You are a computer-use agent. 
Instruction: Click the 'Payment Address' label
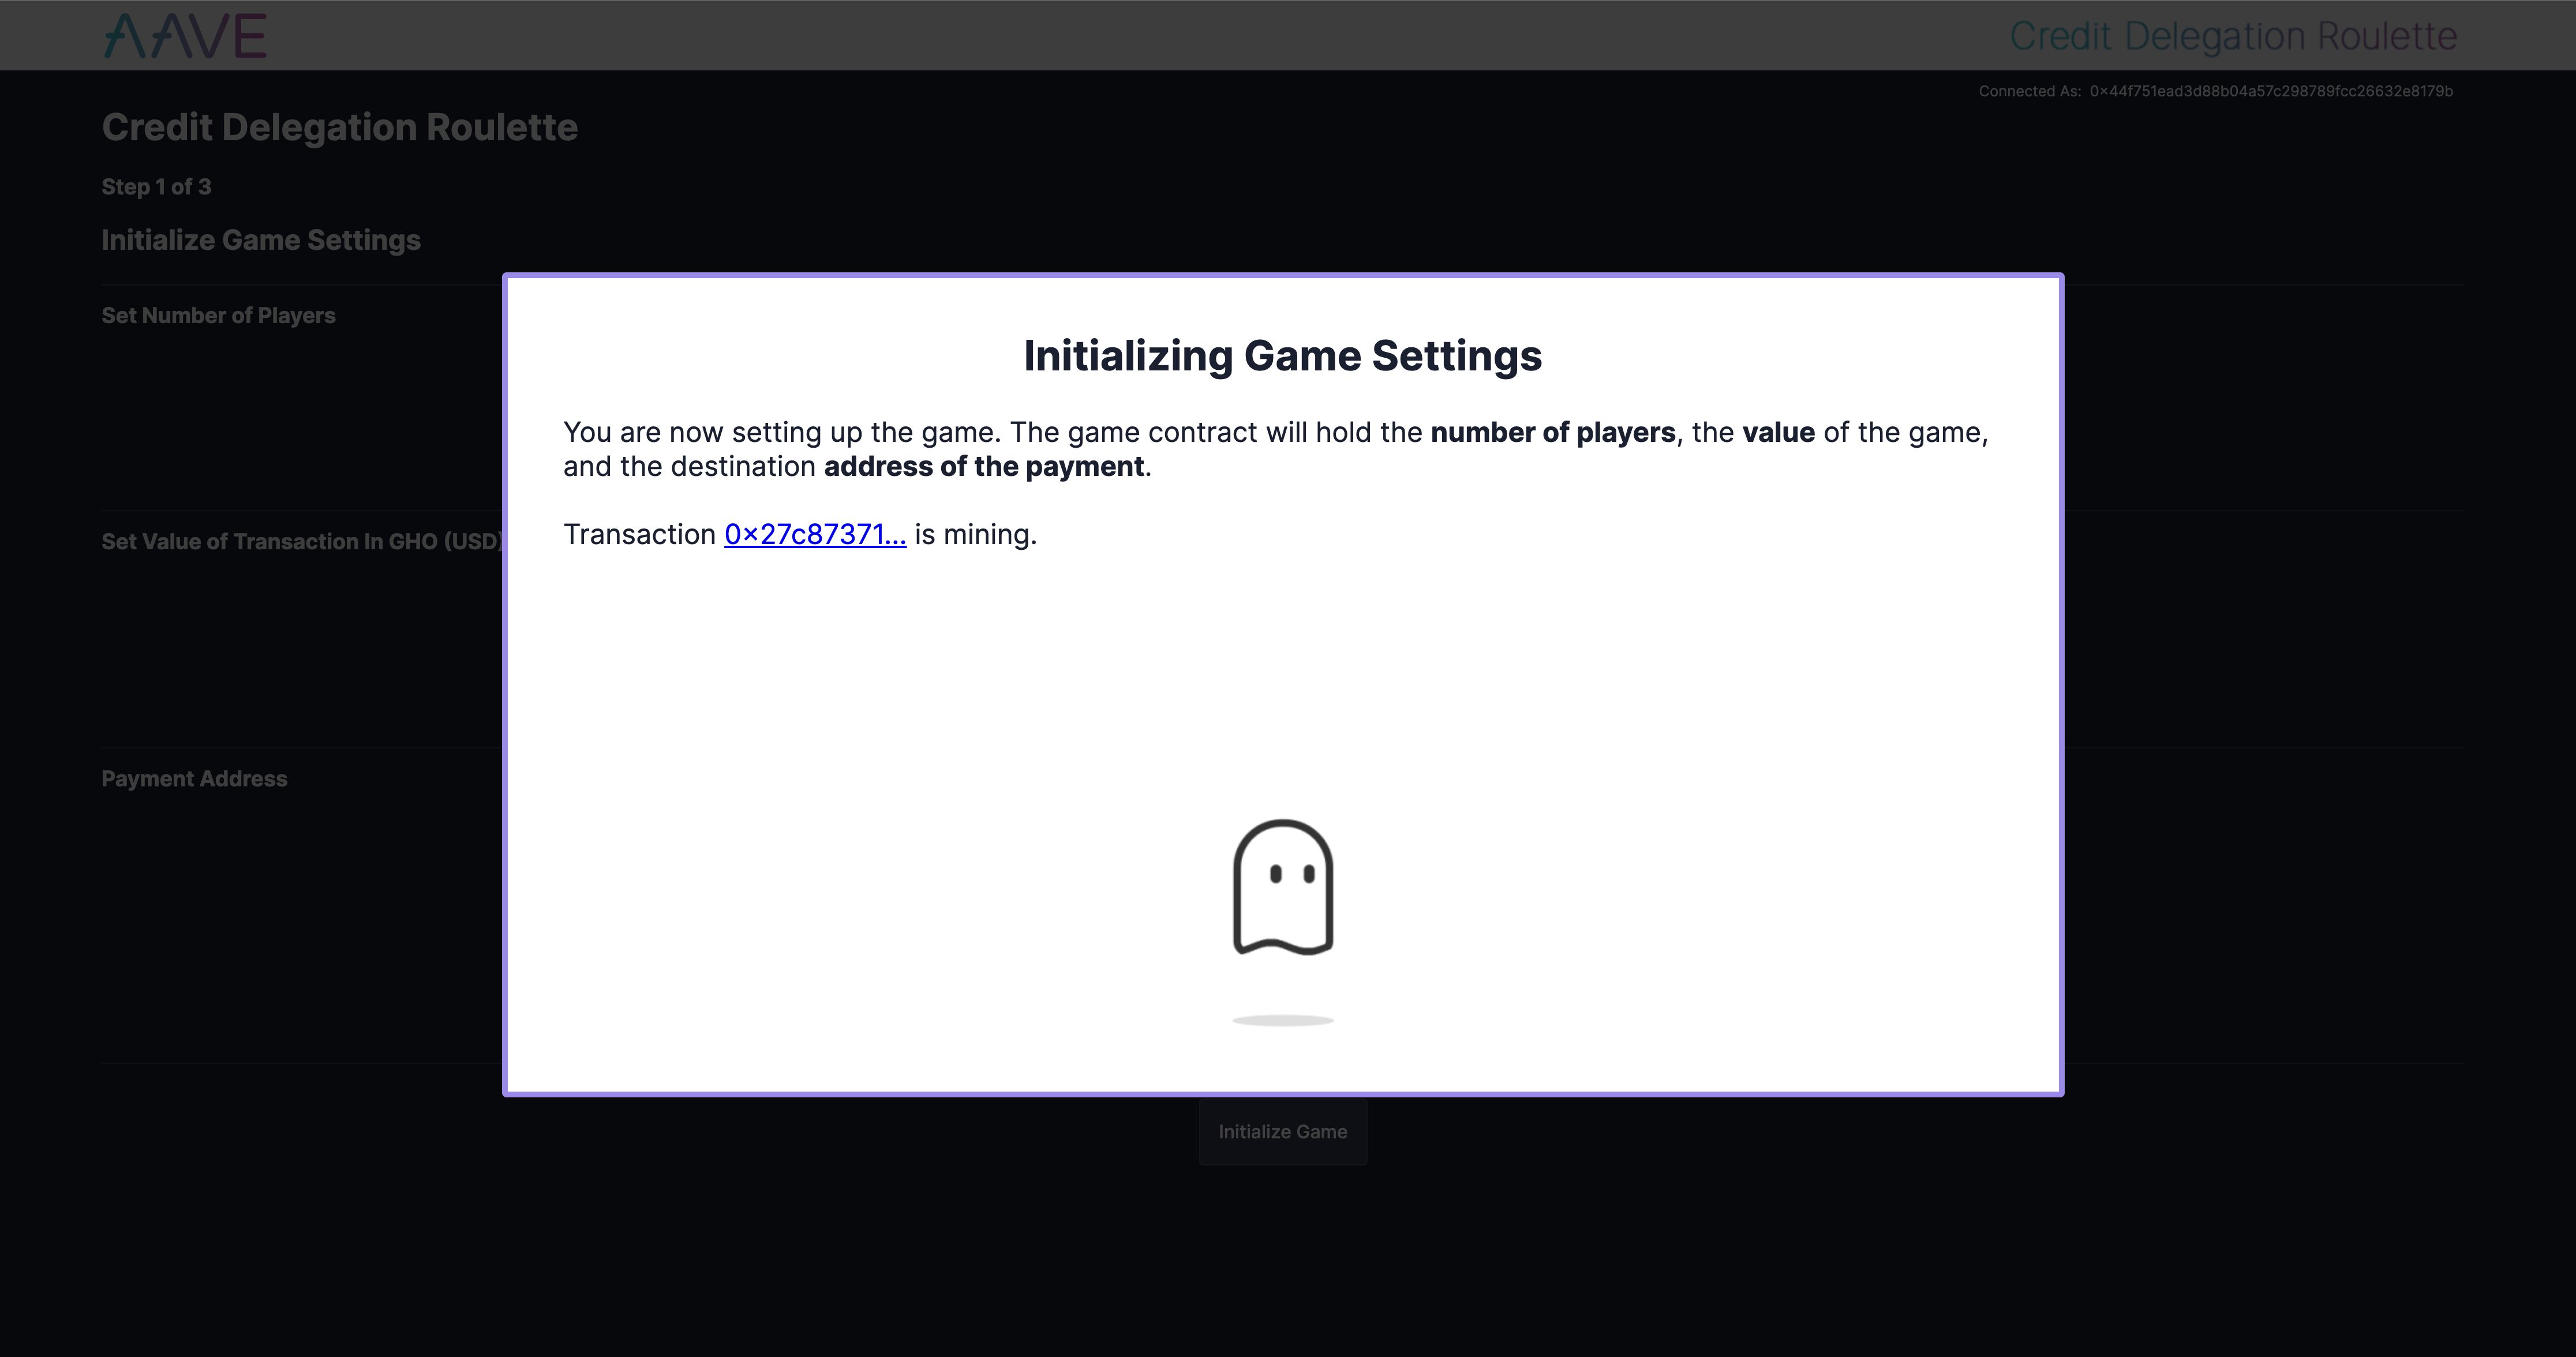pyautogui.click(x=194, y=778)
